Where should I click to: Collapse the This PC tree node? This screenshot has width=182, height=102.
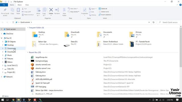click(x=1, y=38)
